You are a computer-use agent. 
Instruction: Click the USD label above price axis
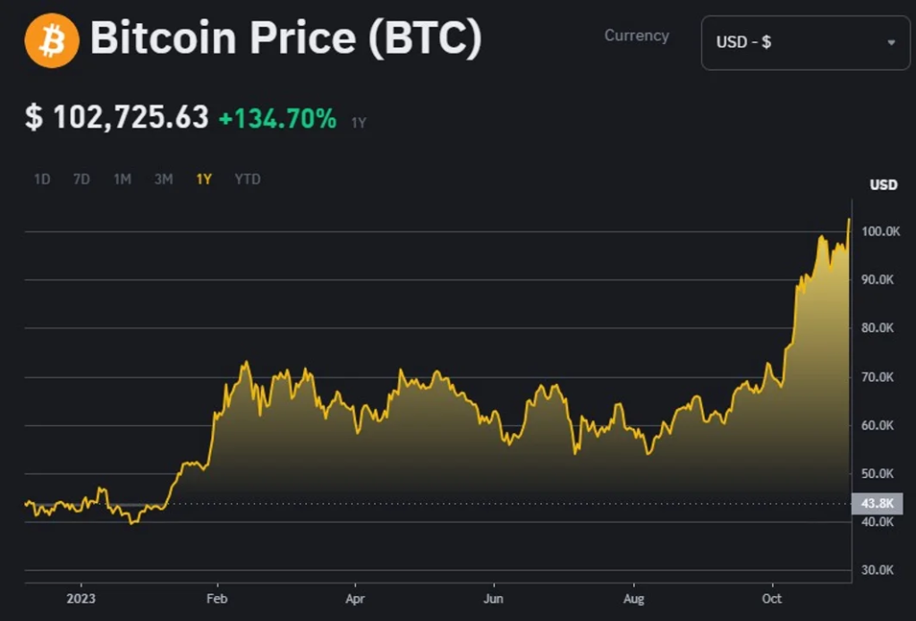pos(884,185)
